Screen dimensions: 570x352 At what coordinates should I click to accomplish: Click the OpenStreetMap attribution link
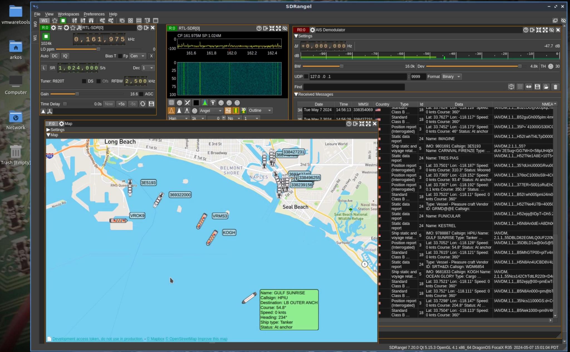pyautogui.click(x=181, y=339)
